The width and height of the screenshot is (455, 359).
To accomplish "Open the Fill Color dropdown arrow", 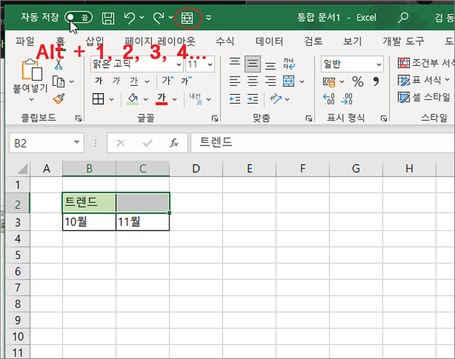I will [146, 99].
